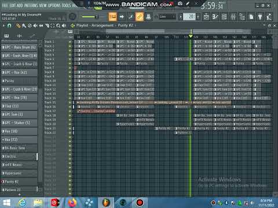
Task: Mute Track 1 with its green light
Action: [x=70, y=42]
